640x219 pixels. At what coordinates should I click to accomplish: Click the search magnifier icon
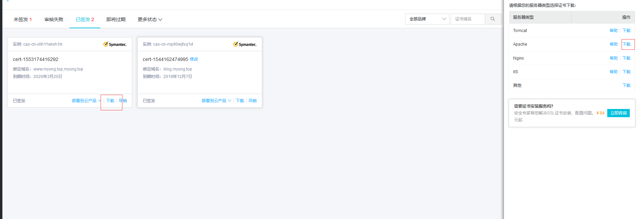493,19
